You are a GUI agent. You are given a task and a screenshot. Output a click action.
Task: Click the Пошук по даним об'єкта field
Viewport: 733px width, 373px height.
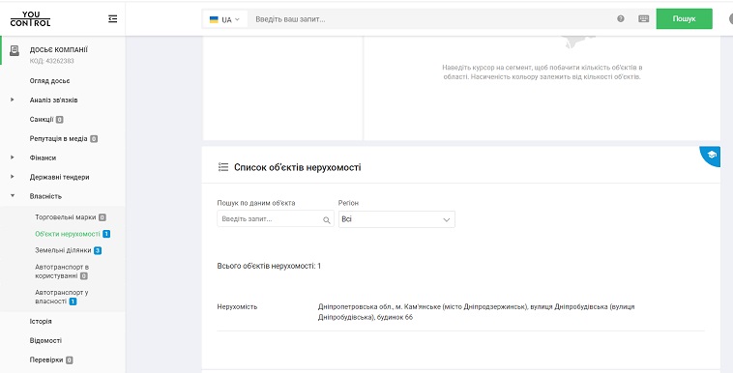click(276, 218)
